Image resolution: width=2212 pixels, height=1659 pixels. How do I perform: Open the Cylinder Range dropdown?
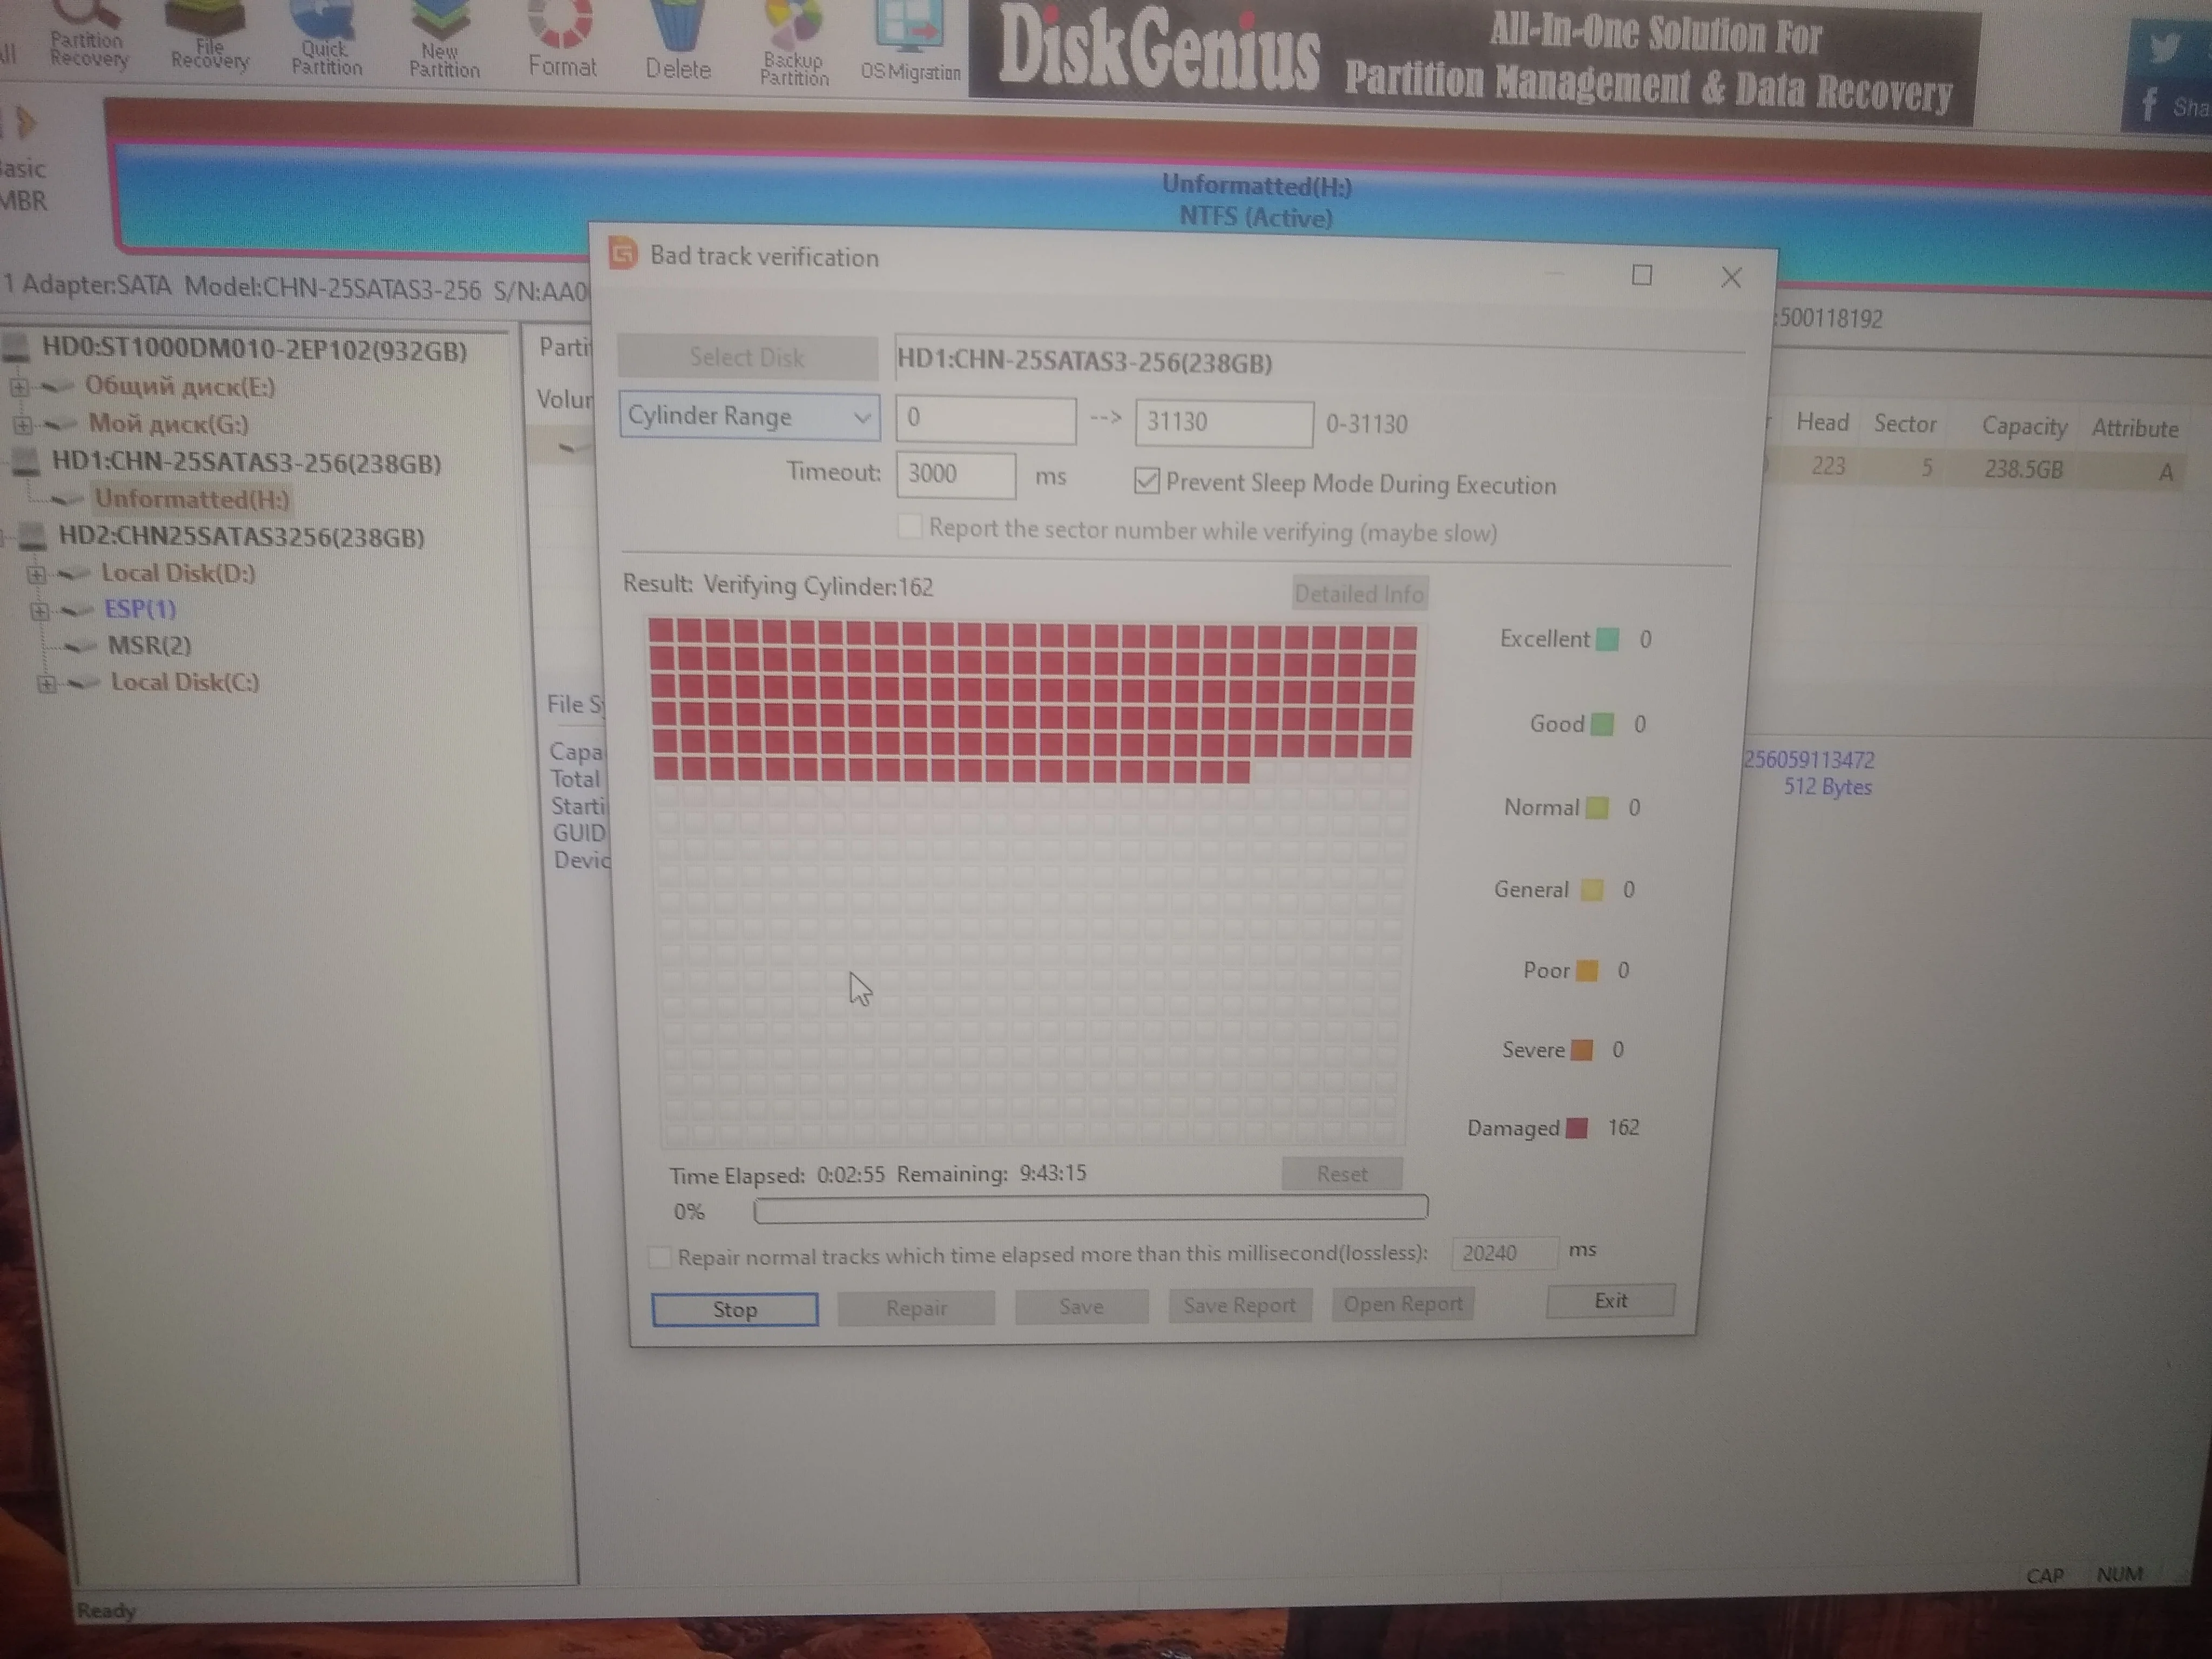860,418
